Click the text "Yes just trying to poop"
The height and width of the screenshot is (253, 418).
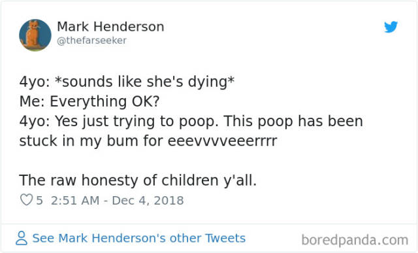pyautogui.click(x=137, y=121)
